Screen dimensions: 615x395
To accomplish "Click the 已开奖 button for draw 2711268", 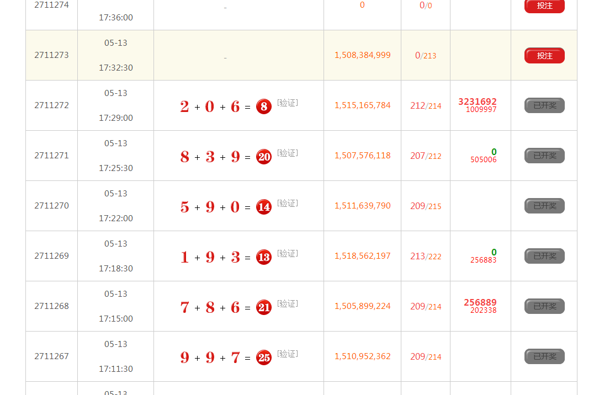I will point(544,306).
